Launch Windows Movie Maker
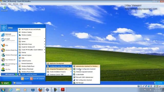The image size is (164, 92). [x=32, y=72]
